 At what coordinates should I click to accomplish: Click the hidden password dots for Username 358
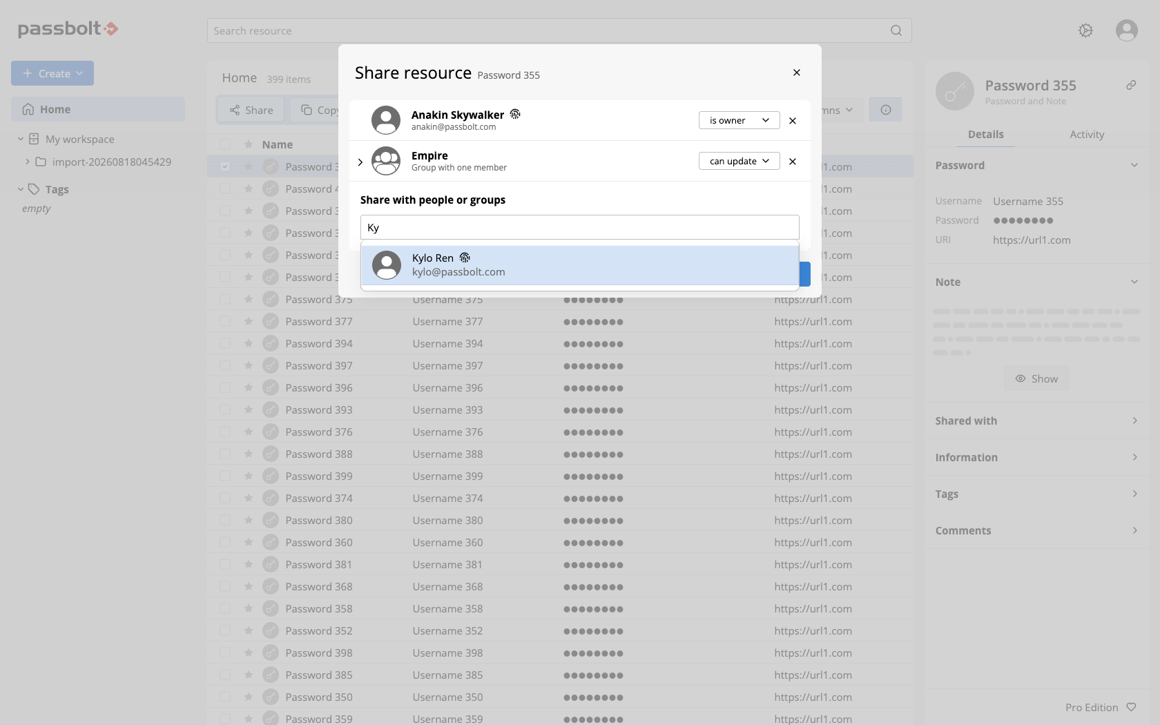tap(593, 609)
